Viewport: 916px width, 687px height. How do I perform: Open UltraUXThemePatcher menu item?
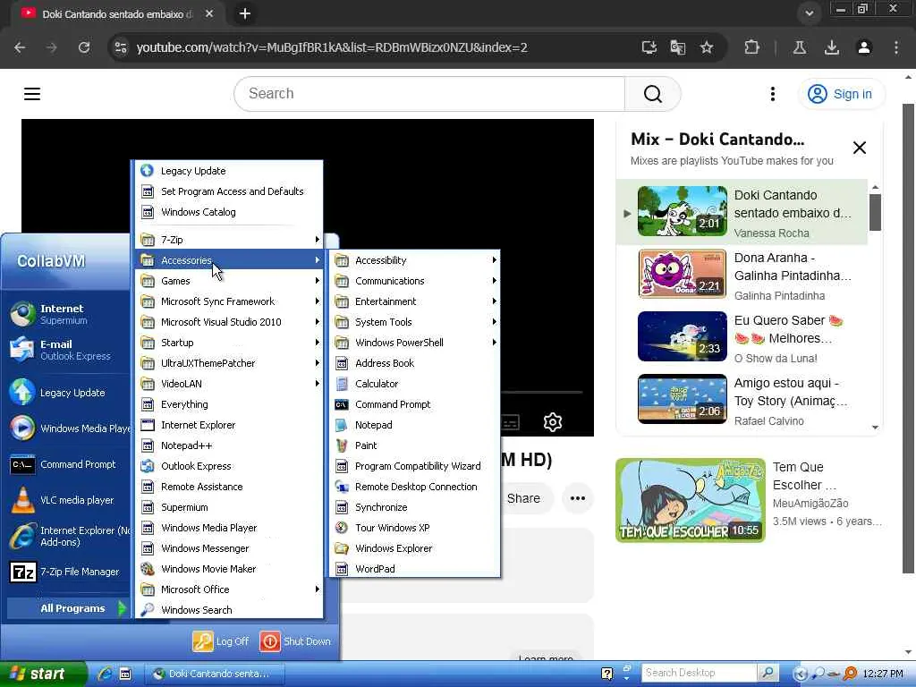pos(229,363)
